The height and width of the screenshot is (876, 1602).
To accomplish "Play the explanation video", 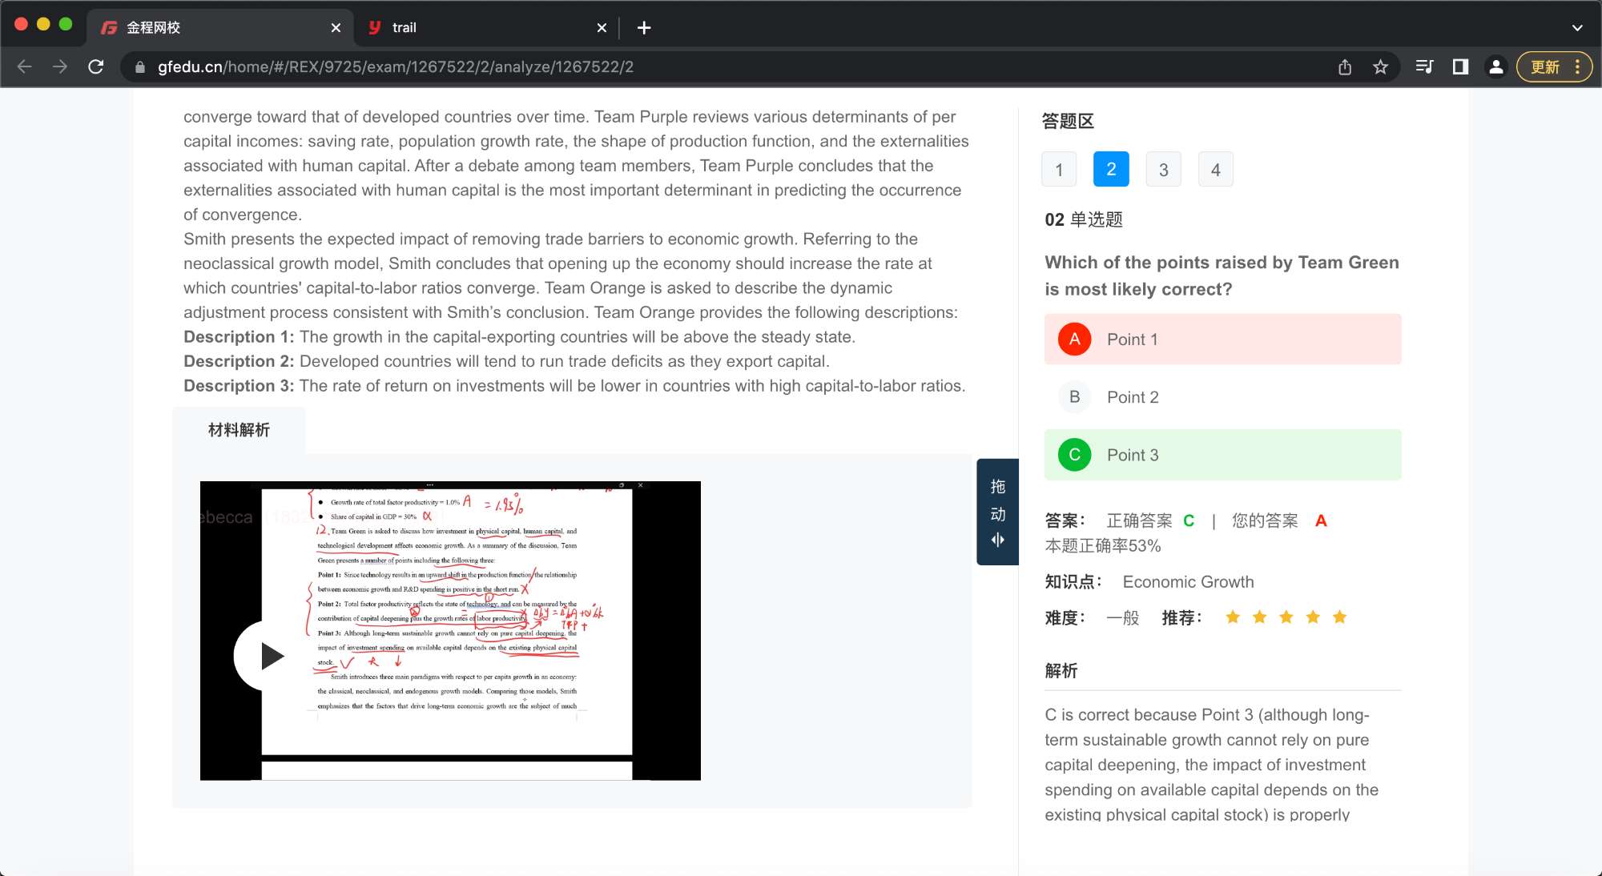I will 271,656.
